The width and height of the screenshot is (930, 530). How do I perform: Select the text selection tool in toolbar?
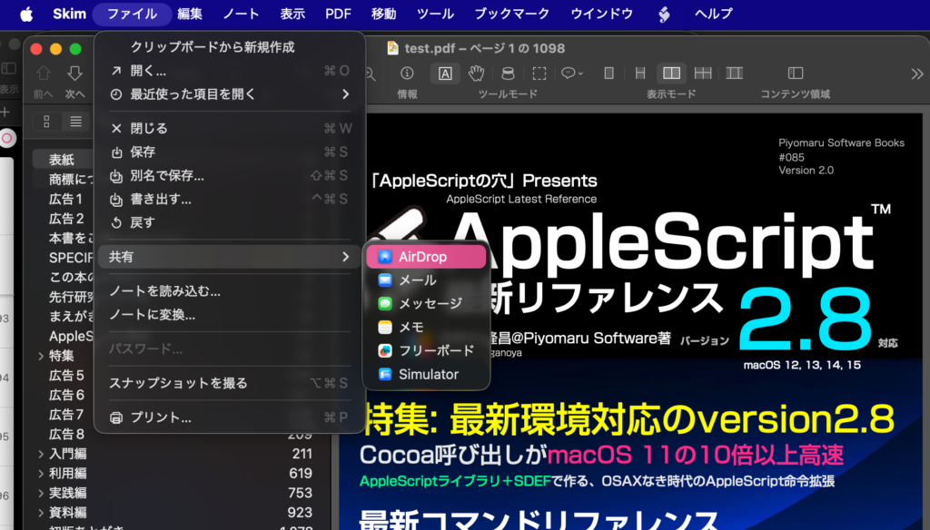(x=445, y=74)
